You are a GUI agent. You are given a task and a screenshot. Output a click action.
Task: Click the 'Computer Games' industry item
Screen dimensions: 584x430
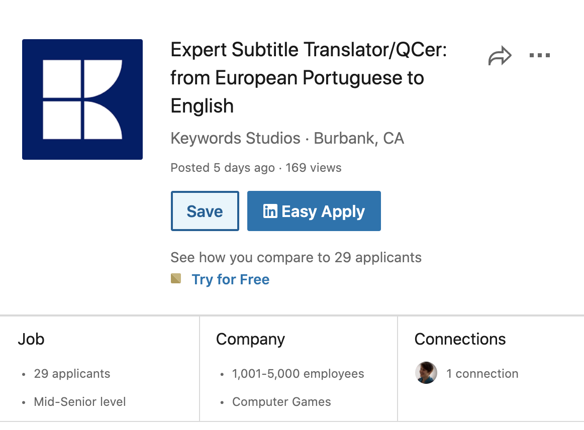coord(281,402)
